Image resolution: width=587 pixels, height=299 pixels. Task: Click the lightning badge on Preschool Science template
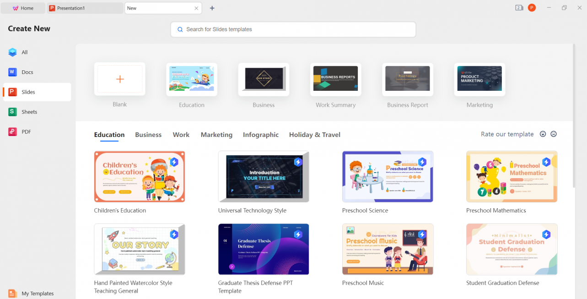(x=422, y=162)
